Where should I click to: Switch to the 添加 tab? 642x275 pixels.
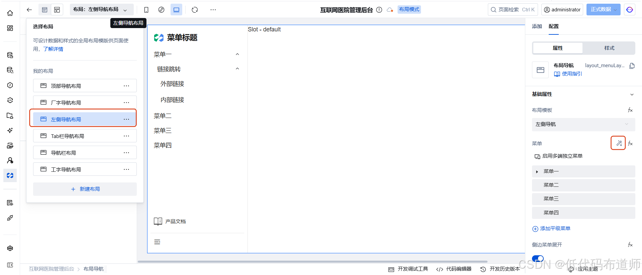(x=537, y=26)
